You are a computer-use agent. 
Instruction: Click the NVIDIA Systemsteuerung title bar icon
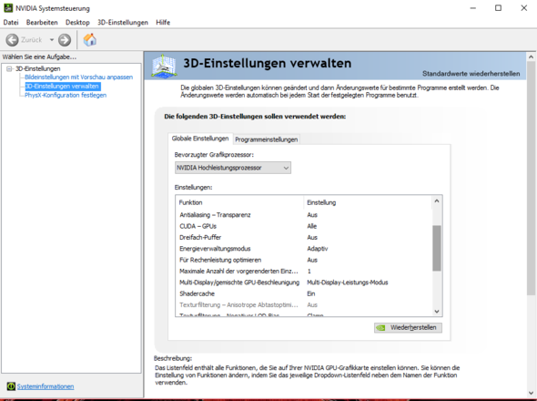[8, 8]
